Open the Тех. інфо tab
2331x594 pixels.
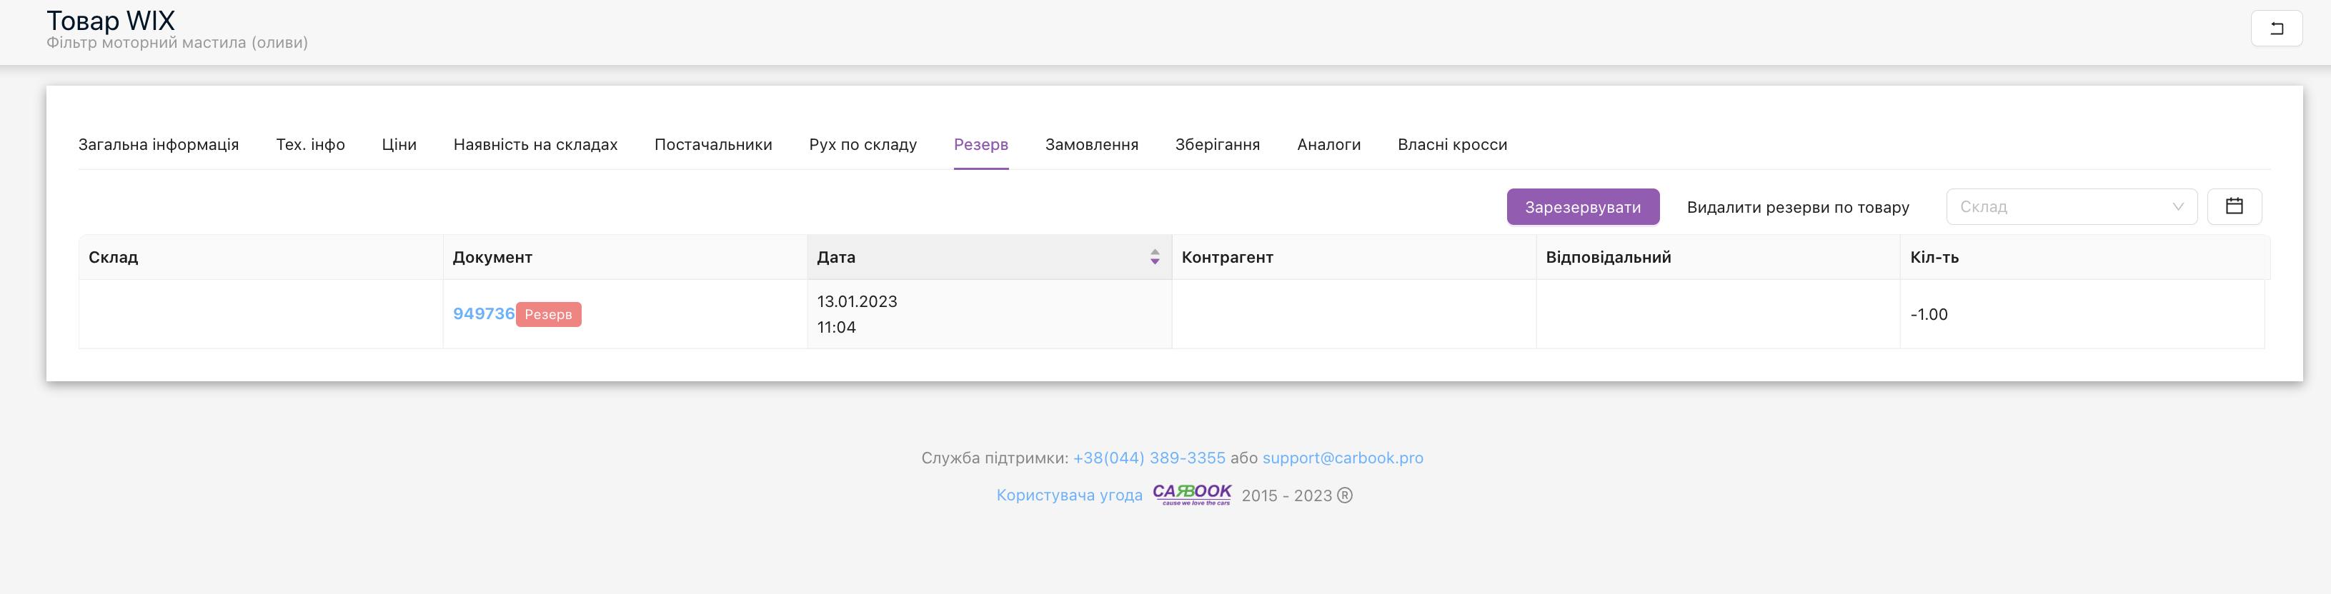click(310, 145)
